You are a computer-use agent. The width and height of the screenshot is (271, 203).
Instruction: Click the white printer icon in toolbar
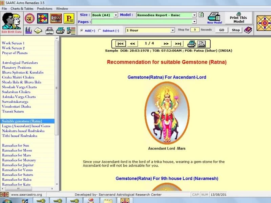click(49, 31)
